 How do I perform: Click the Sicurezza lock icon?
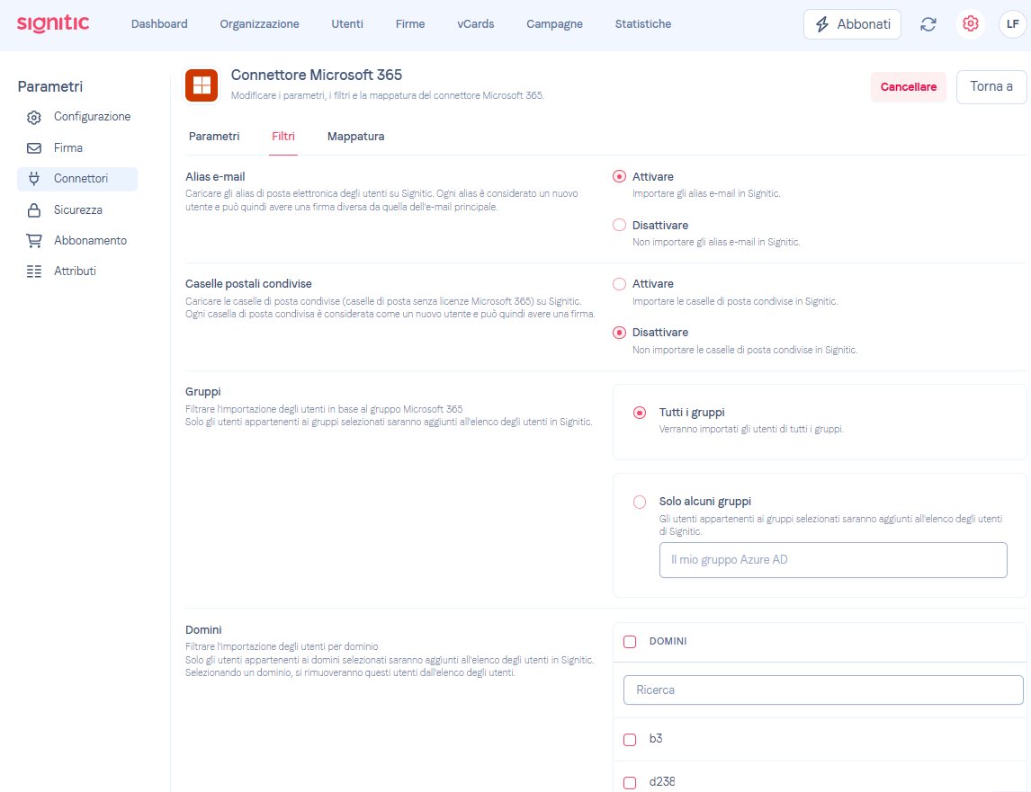pyautogui.click(x=34, y=209)
